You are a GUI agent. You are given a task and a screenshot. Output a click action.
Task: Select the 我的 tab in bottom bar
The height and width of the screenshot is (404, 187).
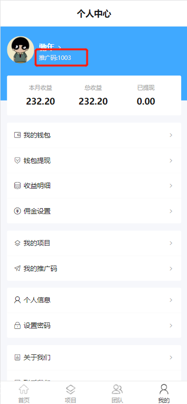coord(164,393)
